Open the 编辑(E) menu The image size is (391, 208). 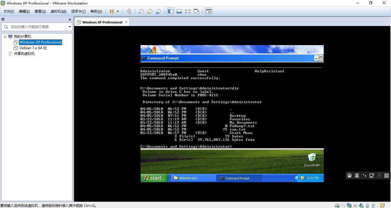[24, 11]
